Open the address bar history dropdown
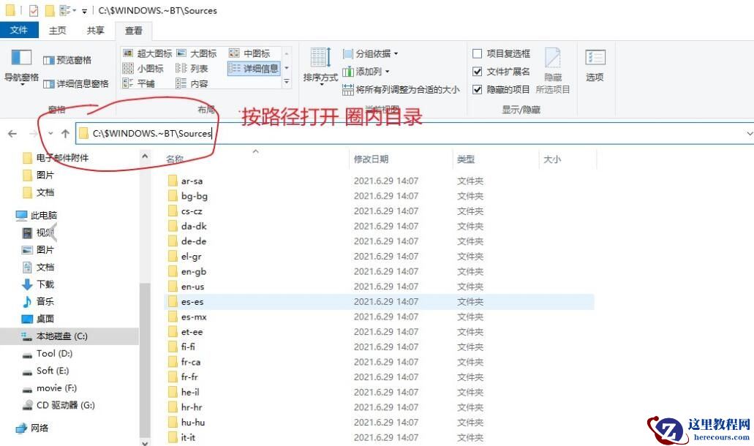Screen dimensions: 754x446 [x=750, y=133]
